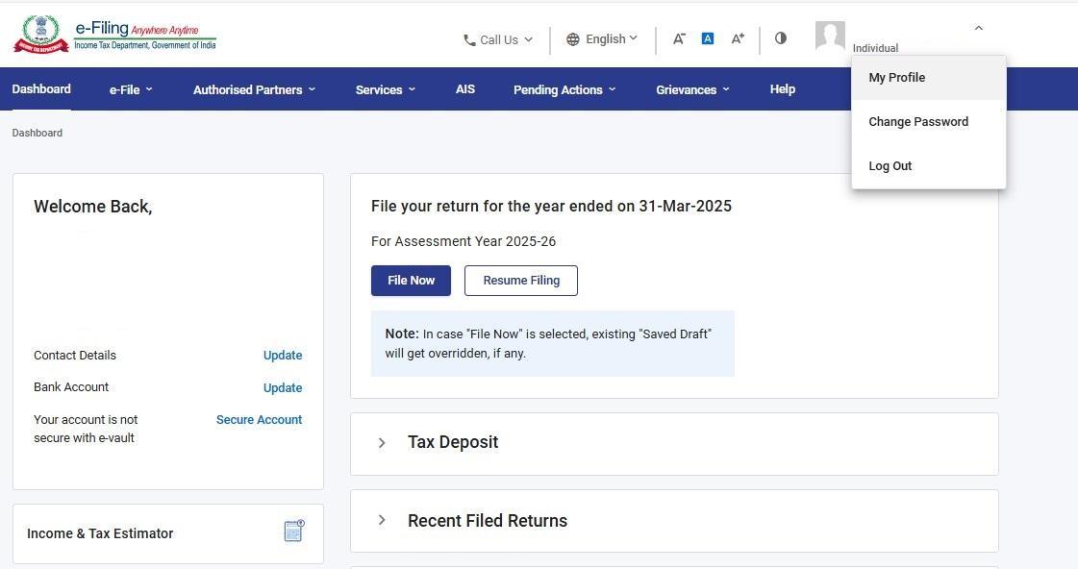This screenshot has height=569, width=1078.
Task: Select My Profile from the account menu
Action: pyautogui.click(x=896, y=77)
